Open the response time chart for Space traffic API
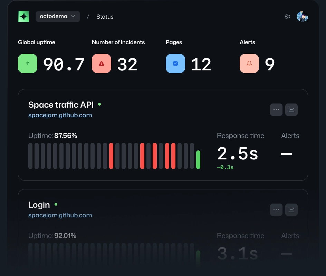This screenshot has width=326, height=276. point(291,109)
